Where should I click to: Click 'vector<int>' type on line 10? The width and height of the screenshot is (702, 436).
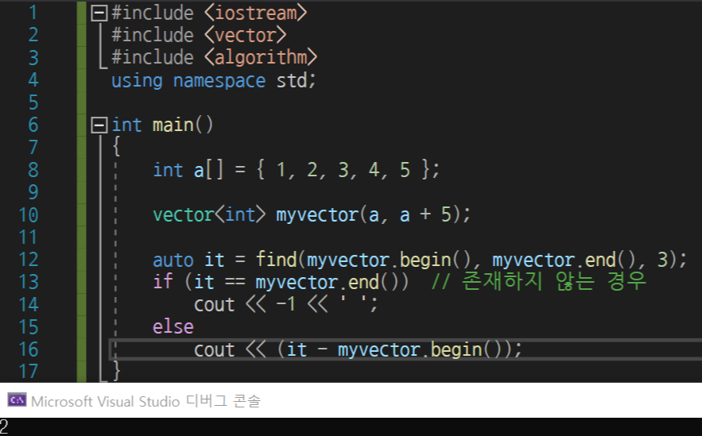coord(209,214)
